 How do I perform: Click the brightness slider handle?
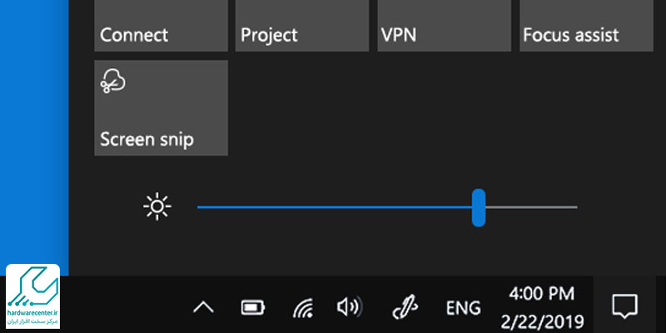(x=479, y=207)
